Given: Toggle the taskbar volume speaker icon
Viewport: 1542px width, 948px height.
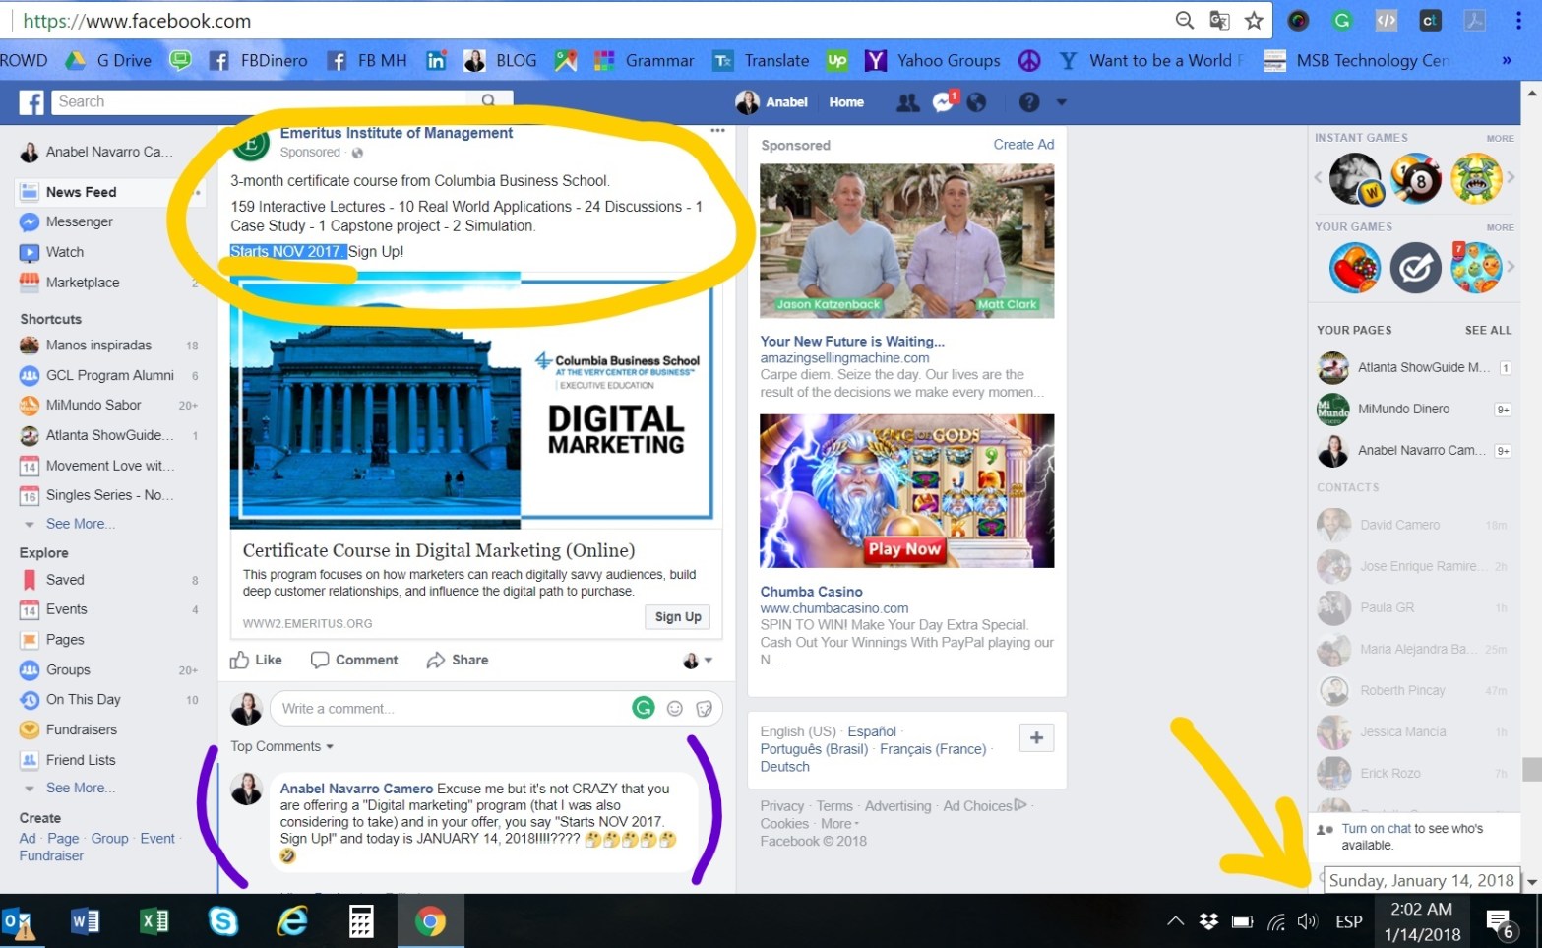Looking at the screenshot, I should pyautogui.click(x=1306, y=921).
